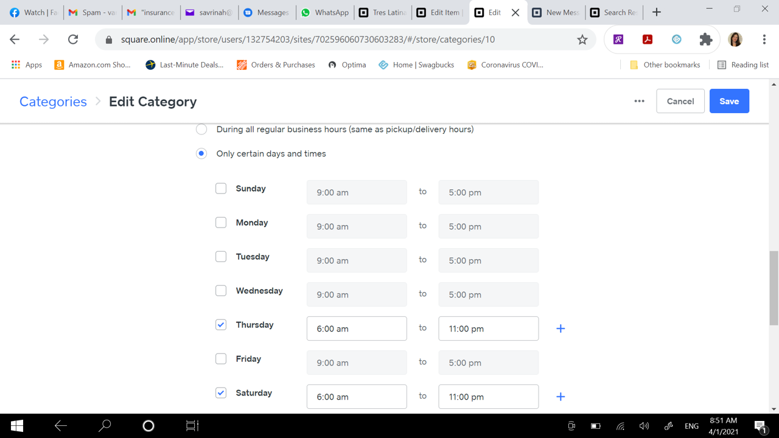The height and width of the screenshot is (438, 779).
Task: Open the Adobe Acrobat extension icon
Action: point(648,40)
